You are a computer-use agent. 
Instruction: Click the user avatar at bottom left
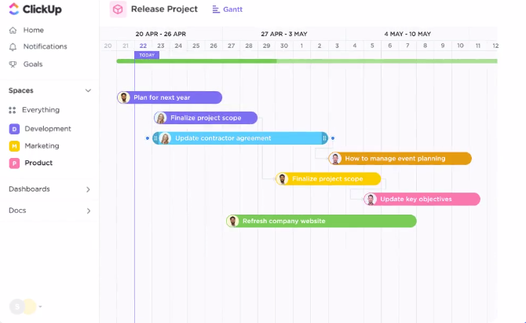pyautogui.click(x=17, y=306)
